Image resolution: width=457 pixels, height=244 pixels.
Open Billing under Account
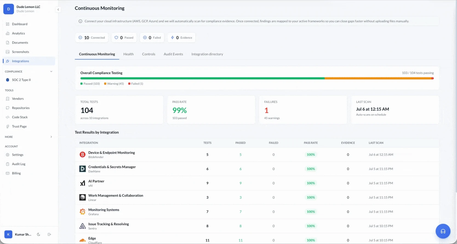[x=29, y=173]
